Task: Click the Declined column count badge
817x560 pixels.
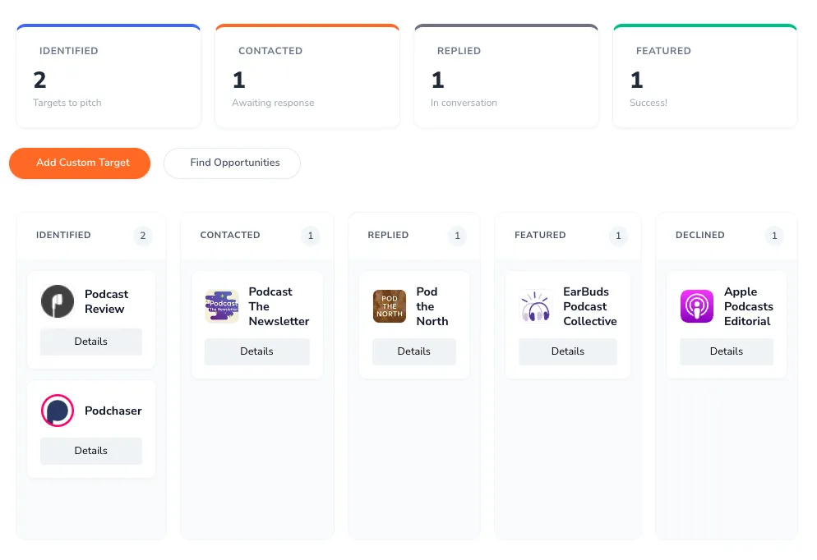Action: [x=773, y=236]
